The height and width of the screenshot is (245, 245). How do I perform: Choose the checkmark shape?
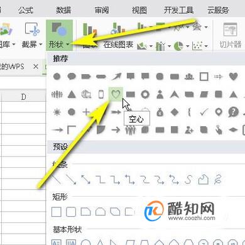click(x=204, y=112)
